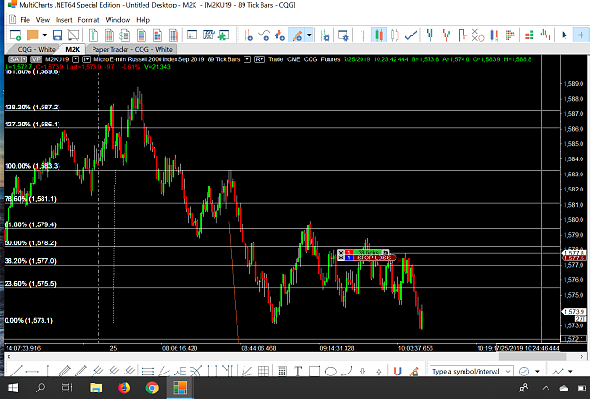This screenshot has height=399, width=590.
Task: Open the R dropdown on status line
Action: (x=260, y=59)
